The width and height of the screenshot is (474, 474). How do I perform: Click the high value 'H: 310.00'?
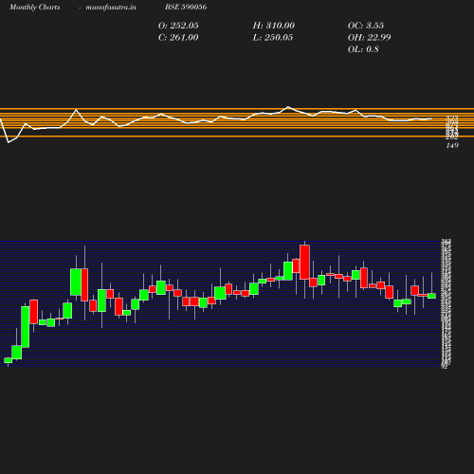tap(274, 26)
